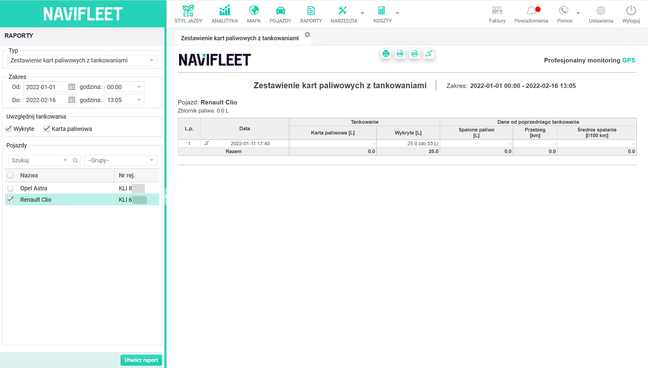Click the refuel icon in the 2022-01-11 17:40 row
The width and height of the screenshot is (648, 368).
point(206,143)
